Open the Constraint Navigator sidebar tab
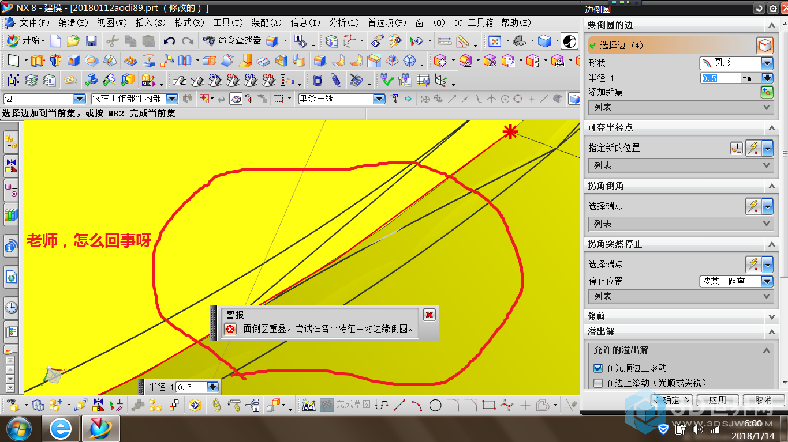This screenshot has height=442, width=788. (11, 165)
